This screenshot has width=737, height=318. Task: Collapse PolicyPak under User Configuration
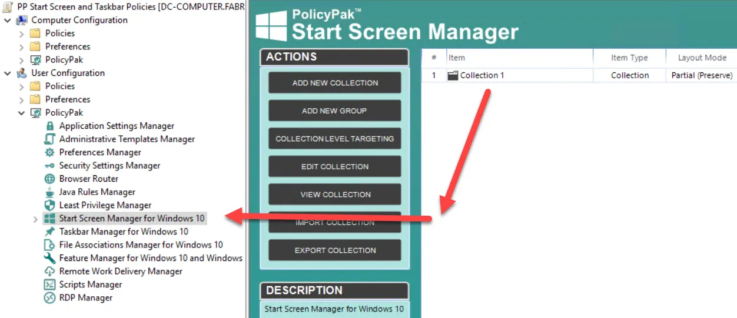click(22, 113)
